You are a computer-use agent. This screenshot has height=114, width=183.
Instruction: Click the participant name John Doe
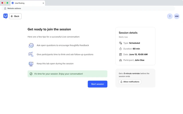140,60
